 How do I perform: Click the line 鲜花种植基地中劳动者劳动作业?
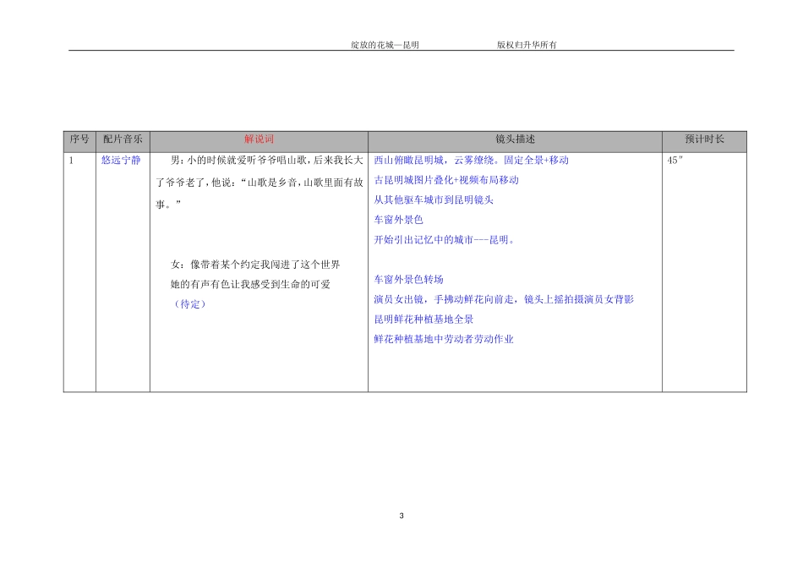pyautogui.click(x=444, y=339)
